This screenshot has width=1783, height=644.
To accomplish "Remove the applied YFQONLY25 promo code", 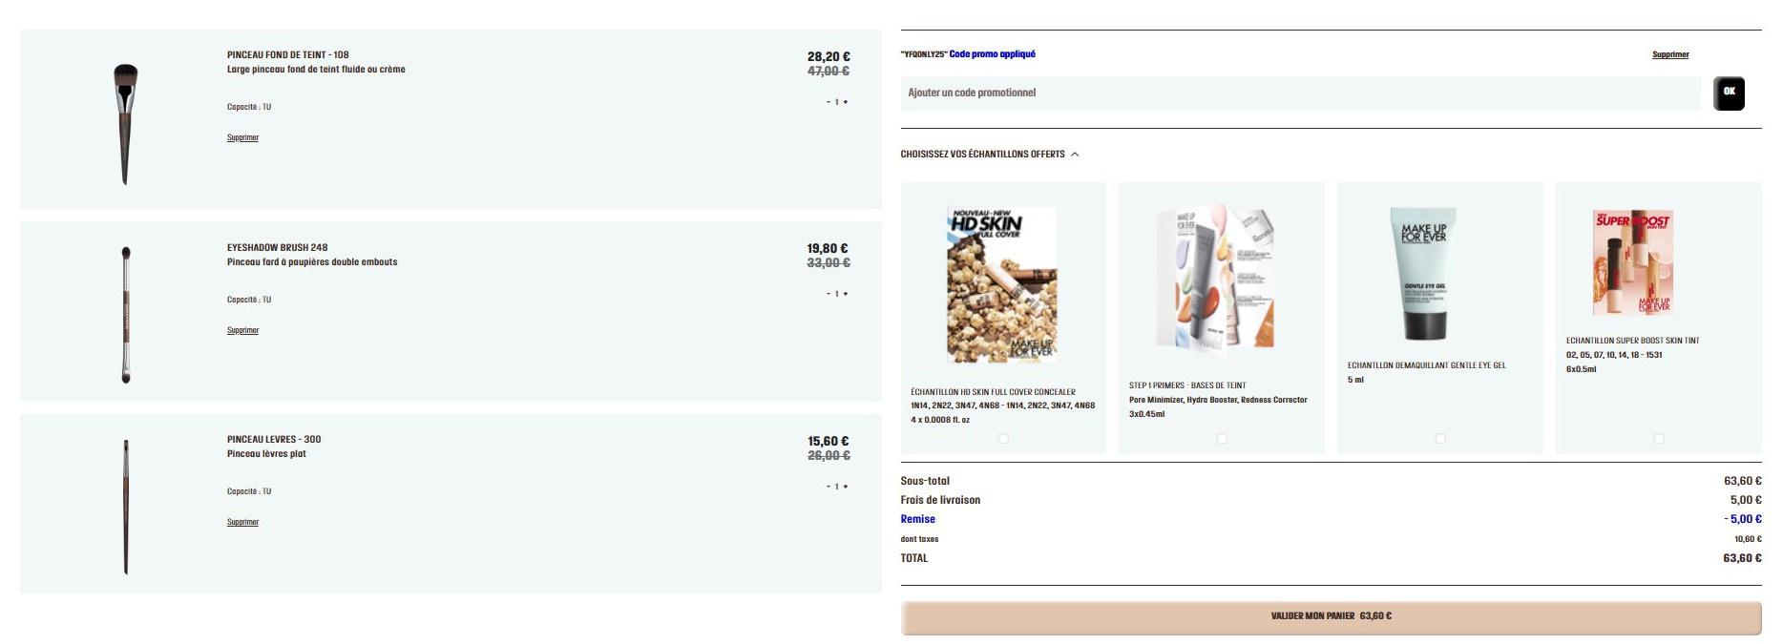I will pos(1670,55).
